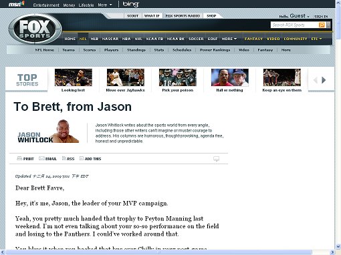Click the Bing logo
This screenshot has width=341, height=255.
(130, 4)
